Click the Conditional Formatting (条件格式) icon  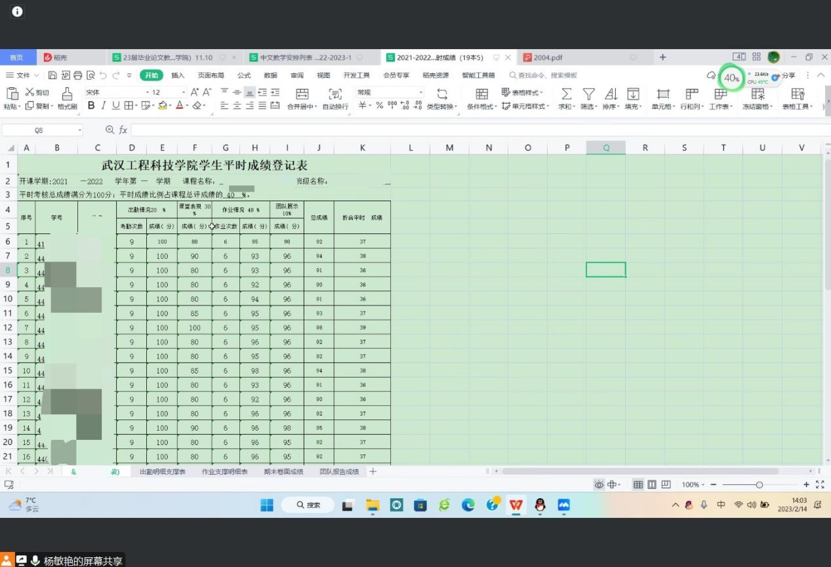click(481, 94)
